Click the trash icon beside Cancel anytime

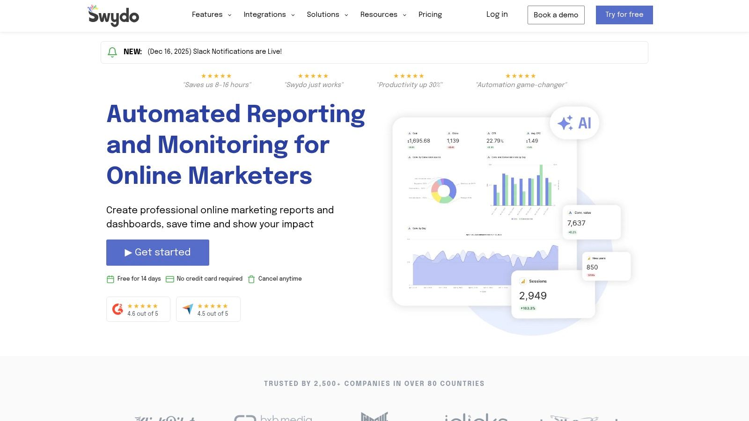pyautogui.click(x=251, y=279)
